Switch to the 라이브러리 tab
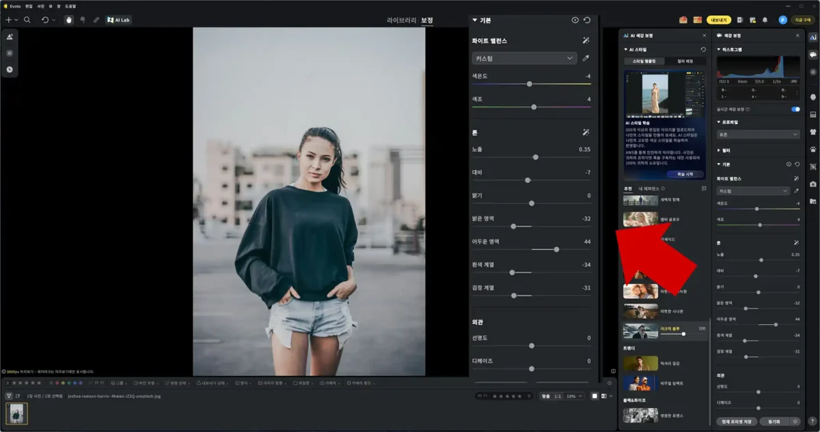The height and width of the screenshot is (432, 820). click(x=401, y=20)
